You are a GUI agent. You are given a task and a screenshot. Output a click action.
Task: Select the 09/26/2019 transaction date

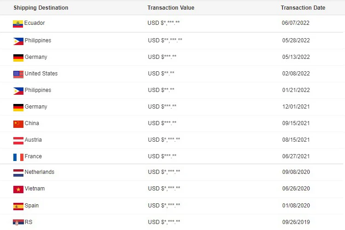tap(296, 222)
